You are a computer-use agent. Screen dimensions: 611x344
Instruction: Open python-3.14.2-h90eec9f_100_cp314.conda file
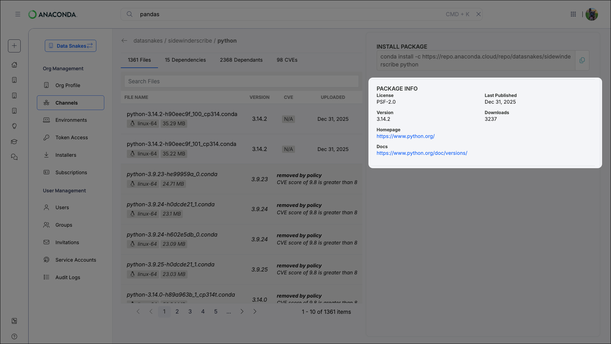click(x=182, y=114)
